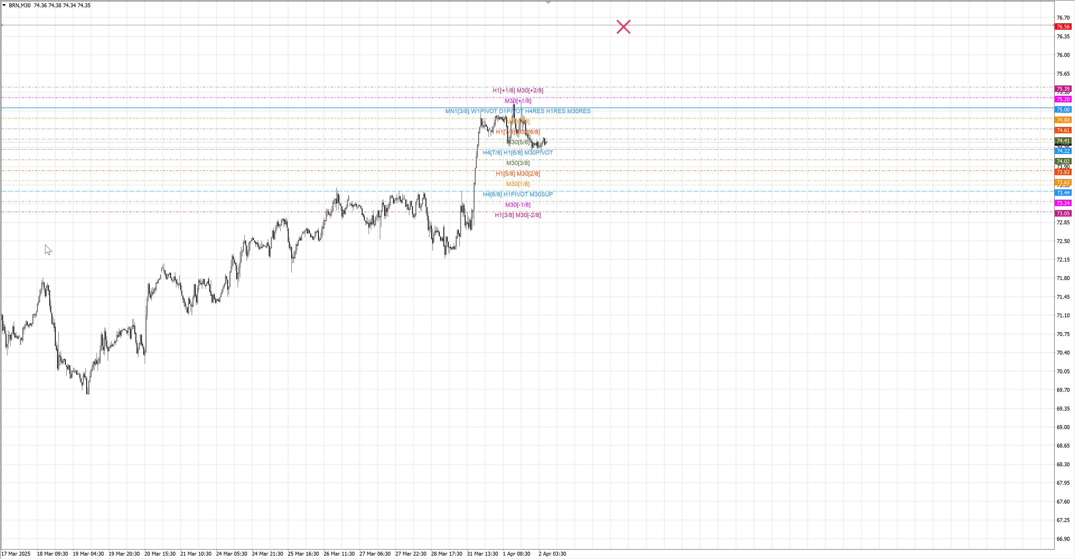Select the 'M30[+1/8]' level label
The image size is (1075, 559).
click(x=517, y=101)
